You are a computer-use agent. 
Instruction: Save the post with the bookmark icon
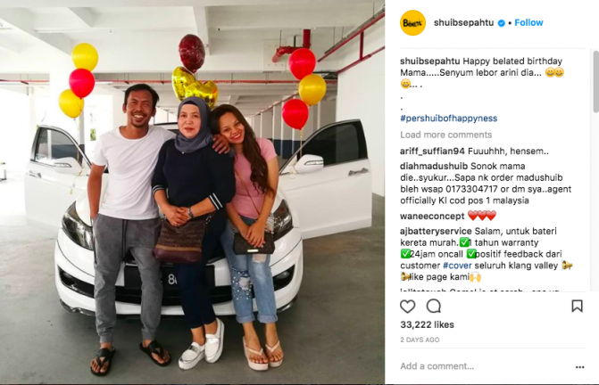[577, 306]
